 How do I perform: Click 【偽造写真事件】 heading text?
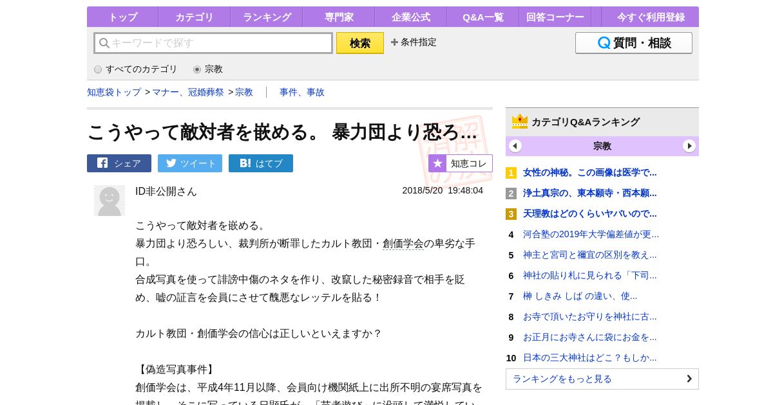[x=175, y=370]
